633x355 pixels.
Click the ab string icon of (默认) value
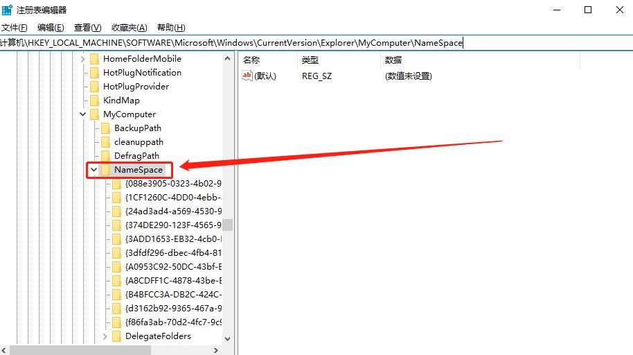pos(247,76)
